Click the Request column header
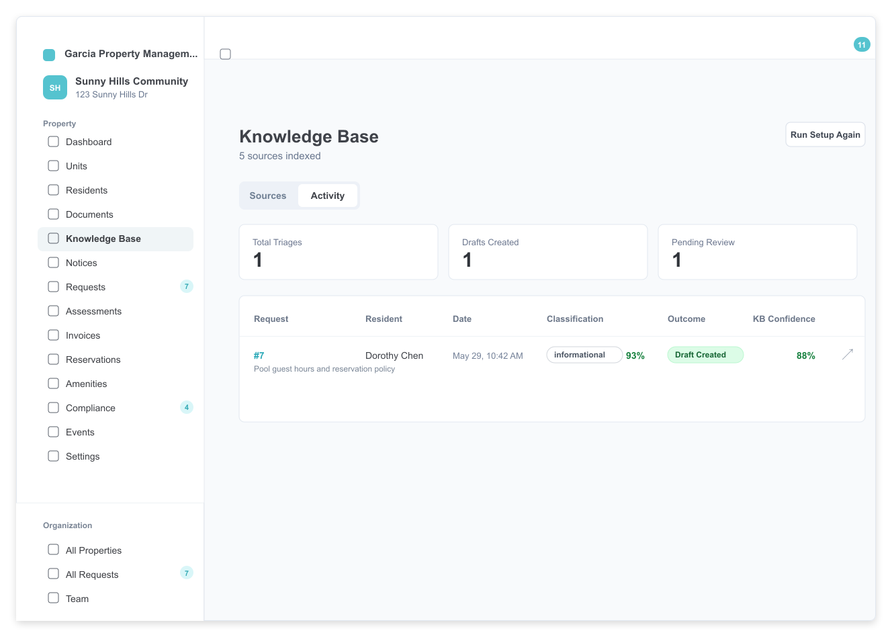Image resolution: width=892 pixels, height=637 pixels. click(x=271, y=319)
